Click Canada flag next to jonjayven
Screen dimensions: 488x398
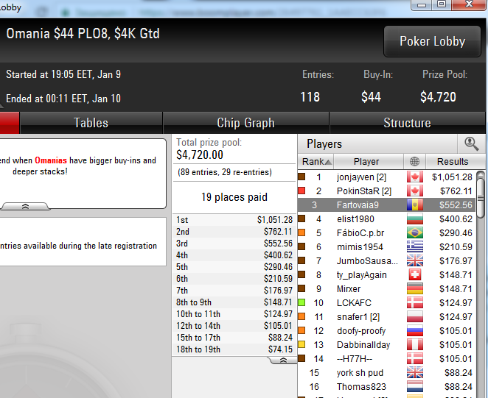(x=415, y=177)
